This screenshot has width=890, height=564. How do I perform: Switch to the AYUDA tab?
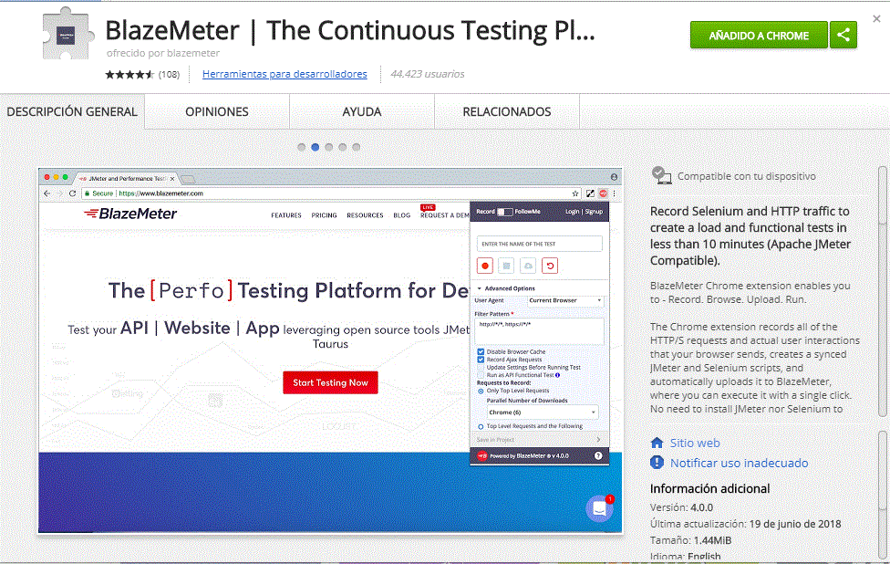362,112
